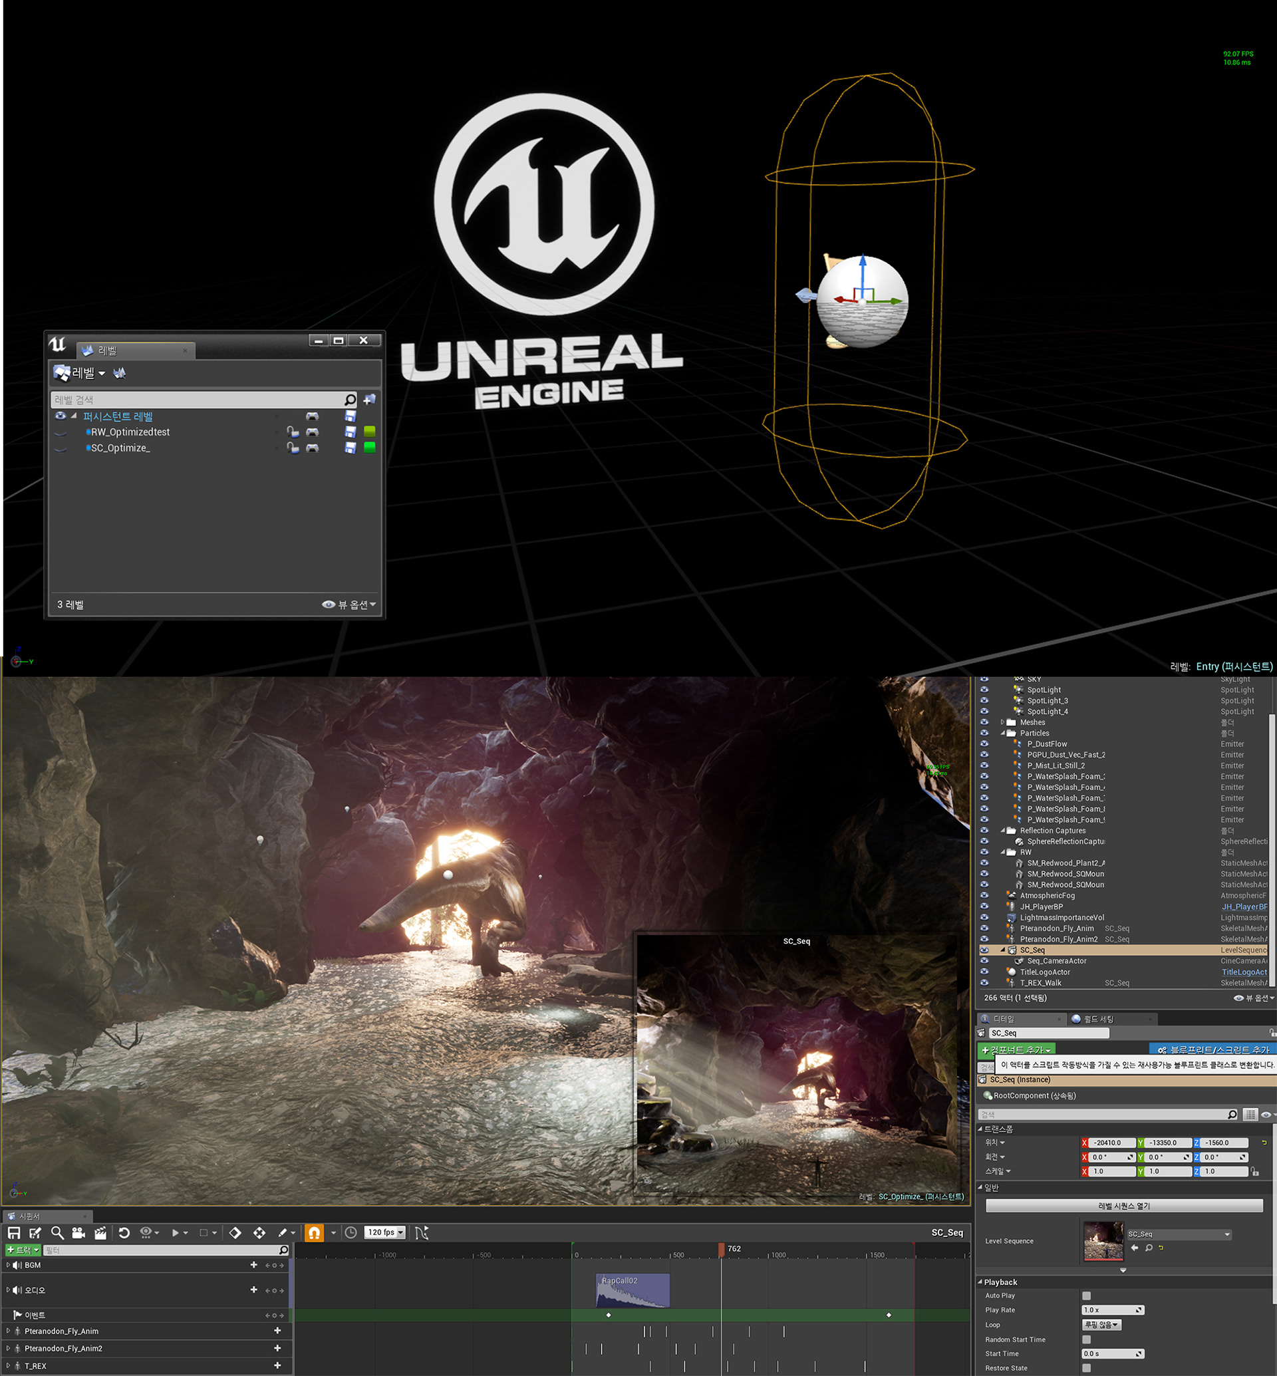Toggle eye visibility for SC_Seq actor row
1277x1376 pixels.
pyautogui.click(x=984, y=950)
